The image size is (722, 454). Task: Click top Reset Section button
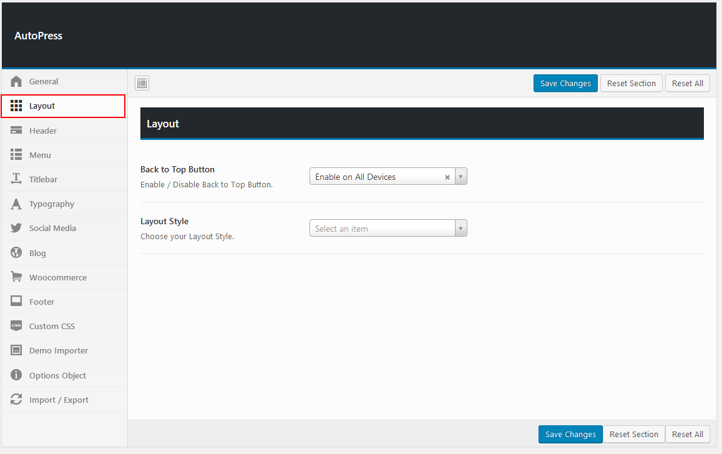coord(632,84)
